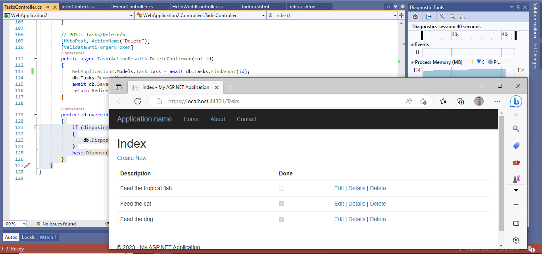Screen dimensions: 542x254
Task: Expand more Edge sidebar items arrow
Action: point(516,190)
